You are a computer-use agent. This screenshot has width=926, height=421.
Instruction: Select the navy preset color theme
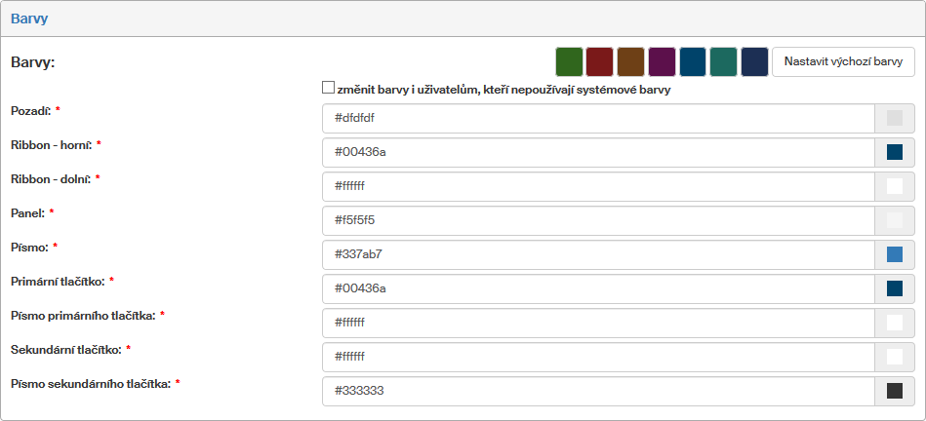(754, 61)
